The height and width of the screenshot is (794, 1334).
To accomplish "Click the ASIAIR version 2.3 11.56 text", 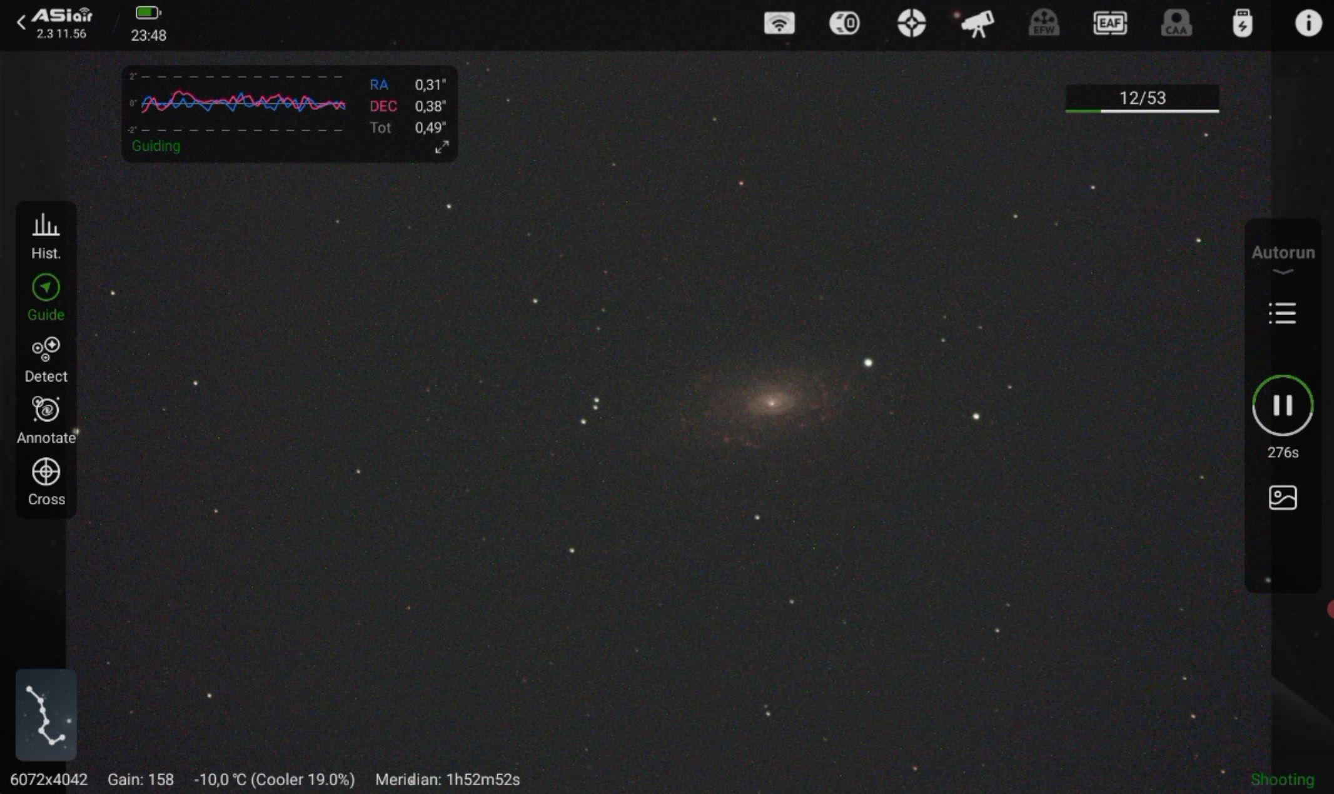I will (61, 34).
